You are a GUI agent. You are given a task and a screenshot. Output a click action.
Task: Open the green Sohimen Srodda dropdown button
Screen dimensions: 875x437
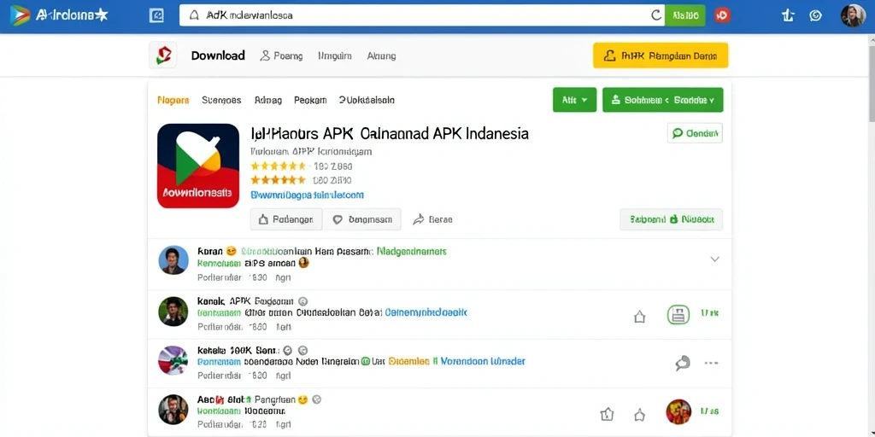pyautogui.click(x=663, y=100)
